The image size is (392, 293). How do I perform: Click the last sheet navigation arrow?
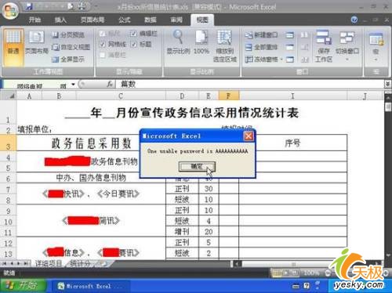(x=26, y=263)
